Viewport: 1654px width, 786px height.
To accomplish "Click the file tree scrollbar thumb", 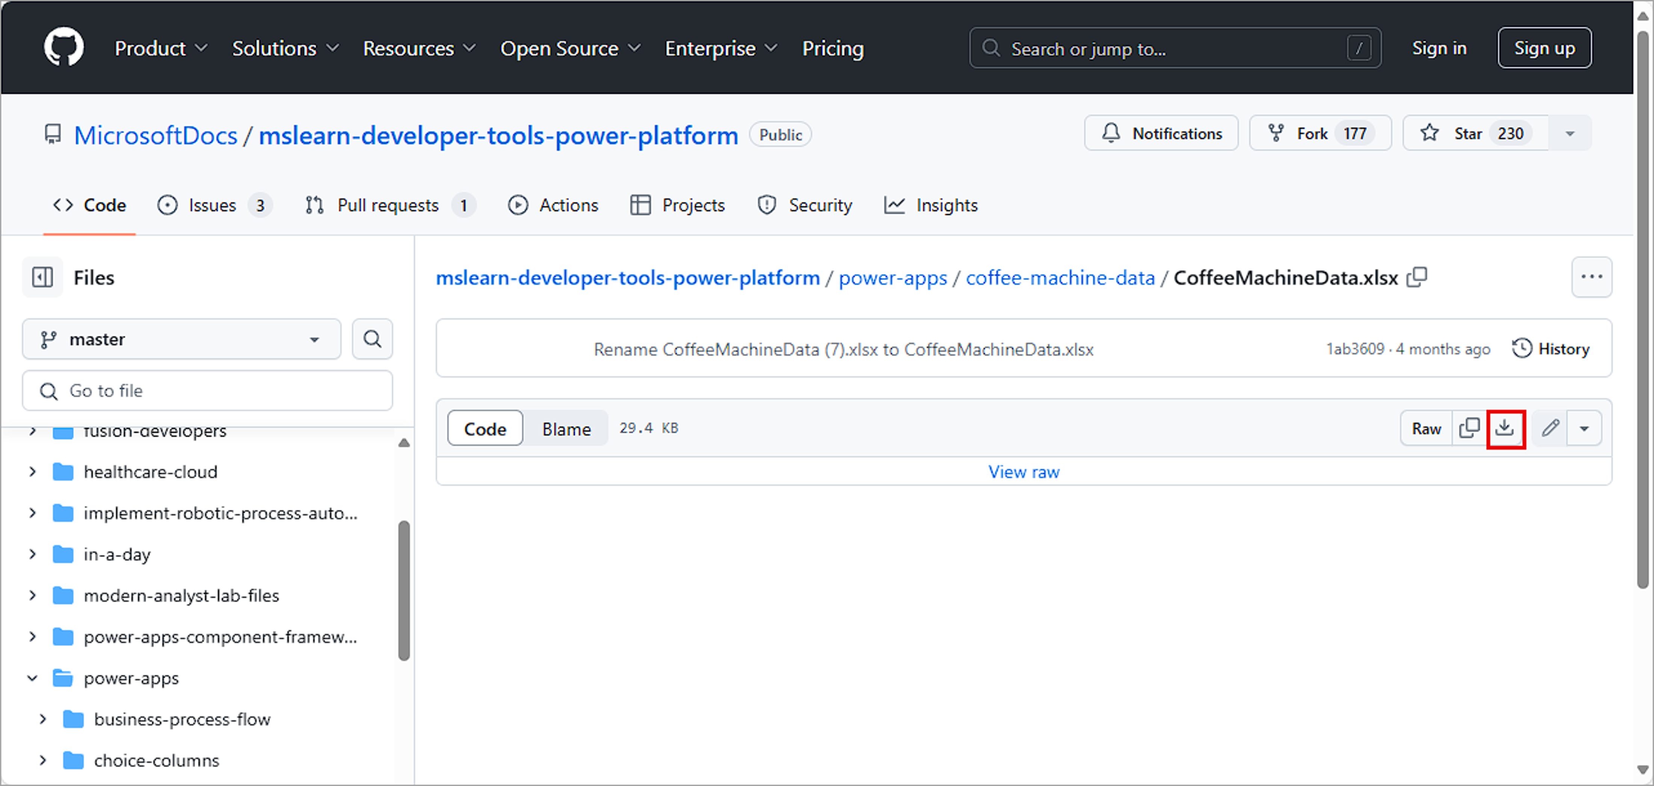I will [x=404, y=590].
